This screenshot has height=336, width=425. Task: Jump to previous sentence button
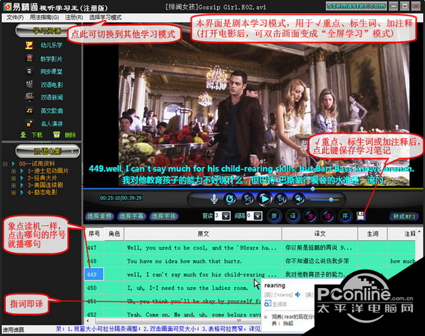pos(248,199)
